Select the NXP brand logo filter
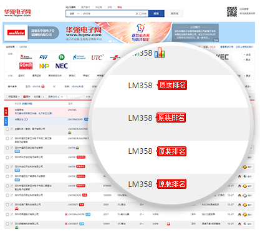The height and width of the screenshot is (237, 260). [44, 66]
